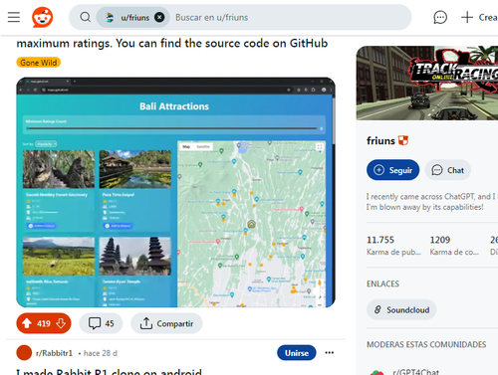Screen dimensions: 498x375
Task: Click the 'Karma de pub...' label
Action: (x=393, y=252)
